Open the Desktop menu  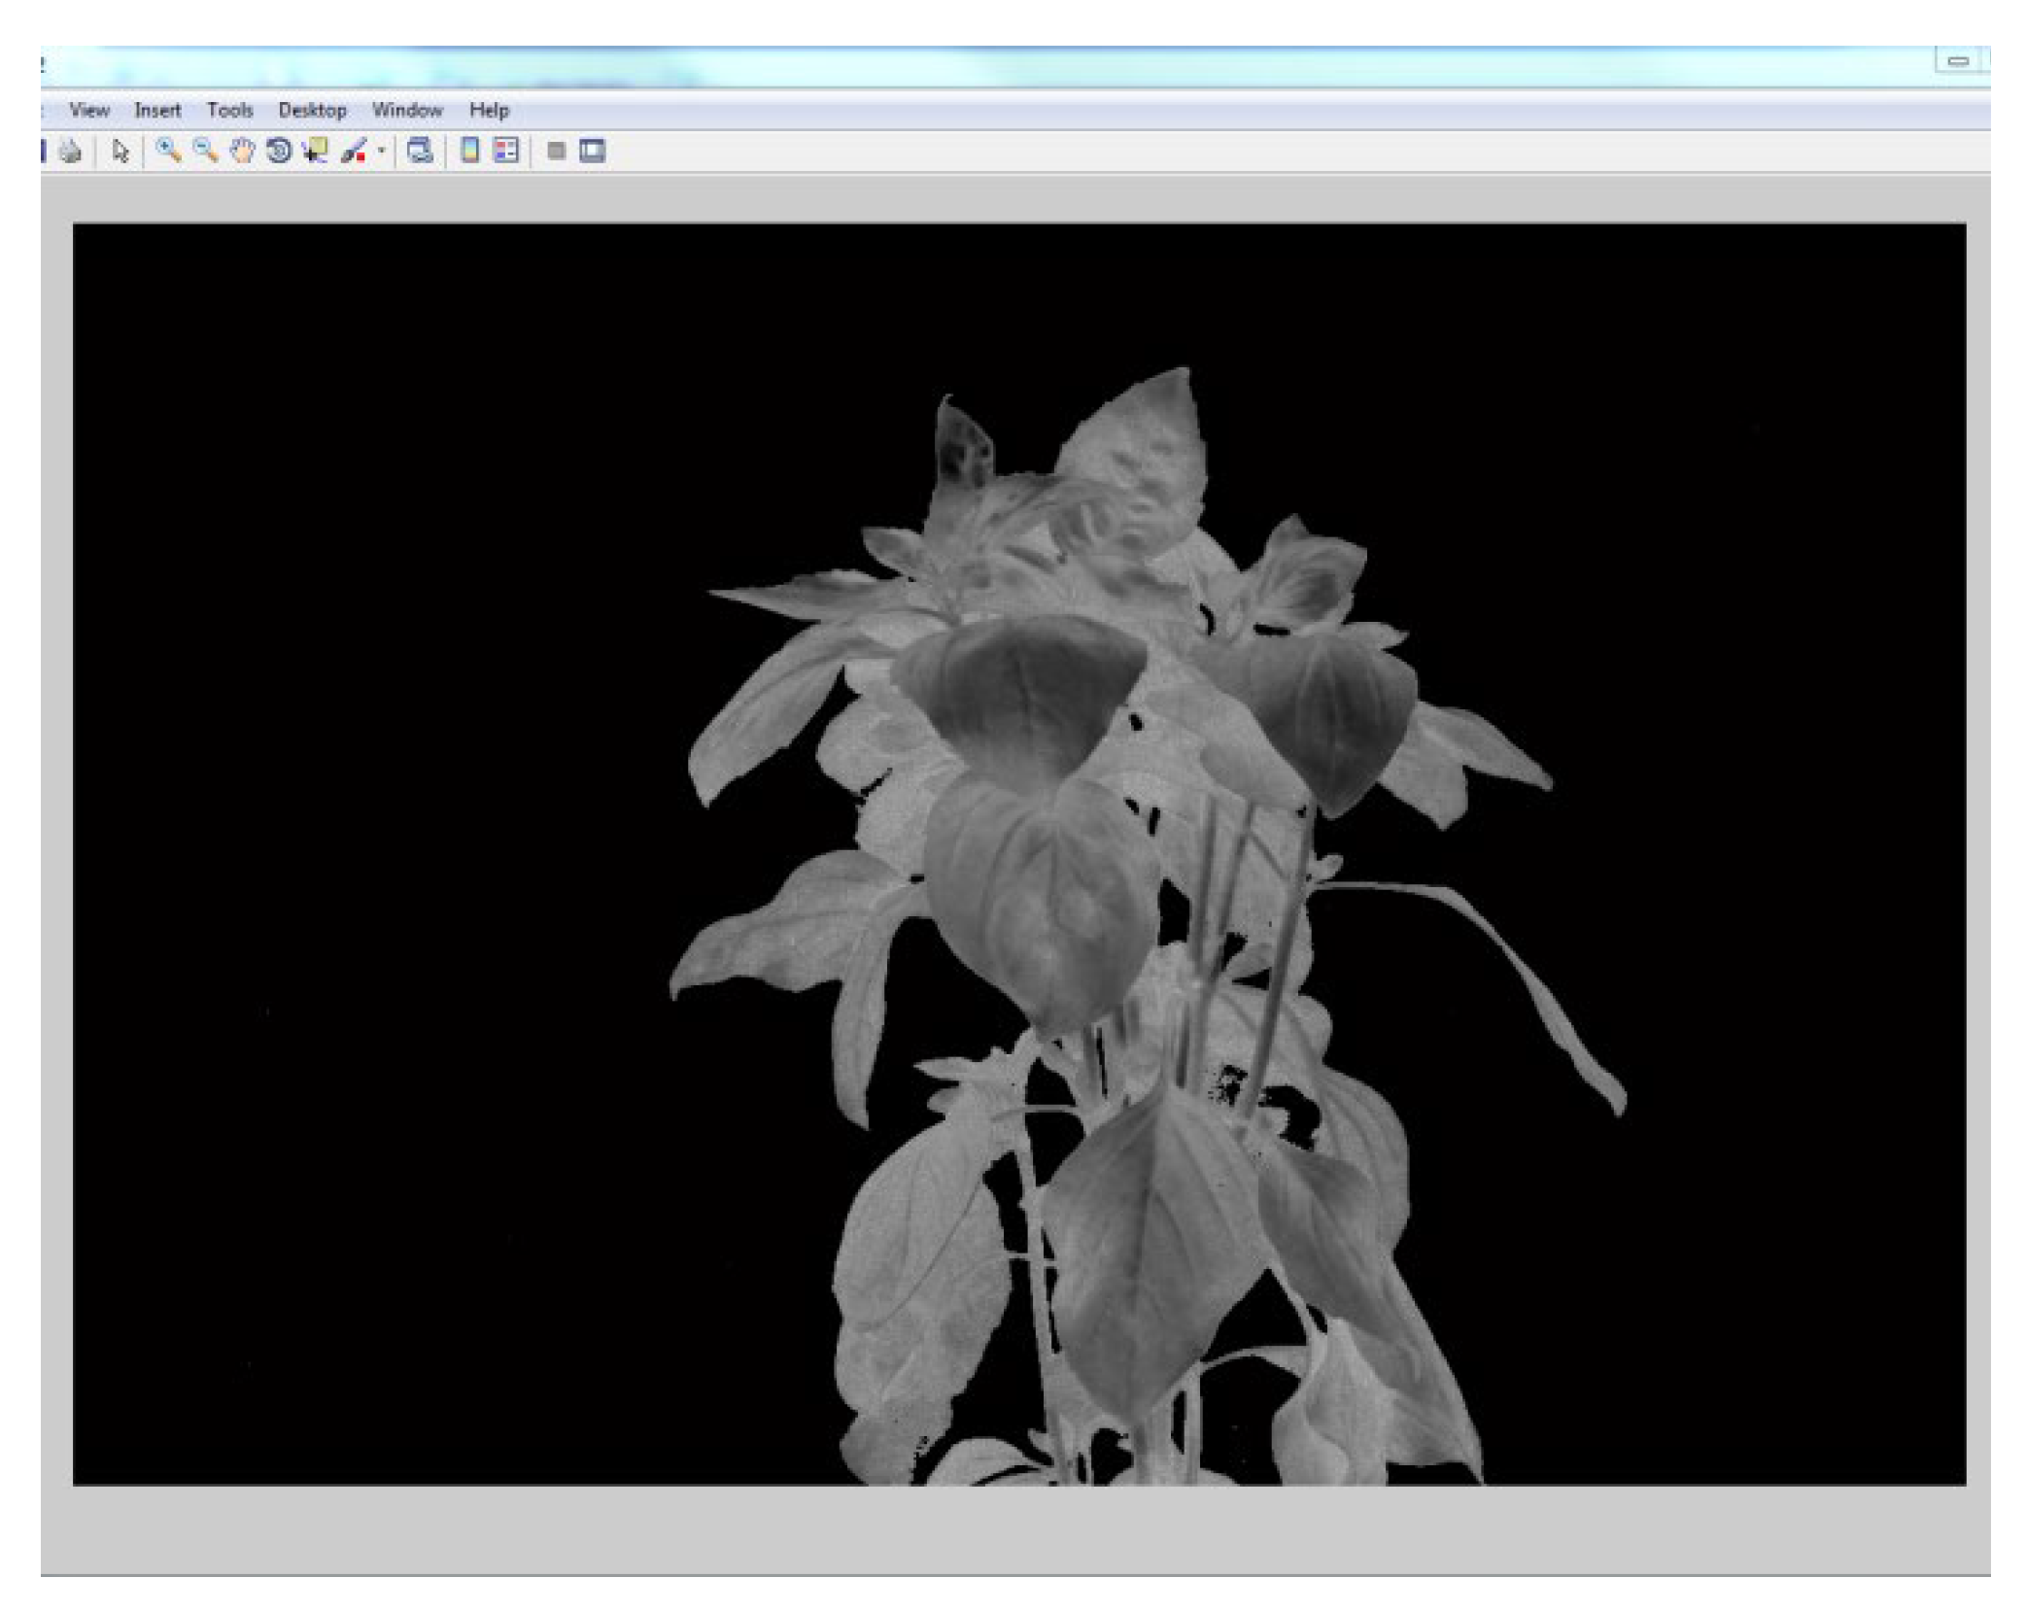[x=312, y=110]
